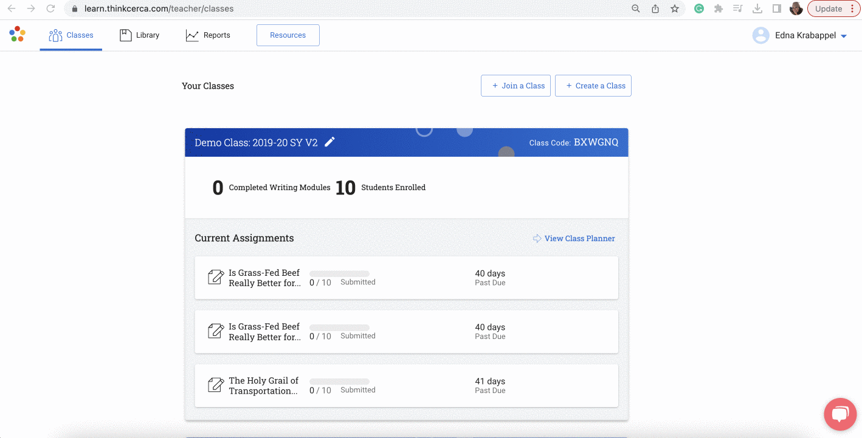Click the share page icon in address bar
The height and width of the screenshot is (438, 862).
[655, 9]
